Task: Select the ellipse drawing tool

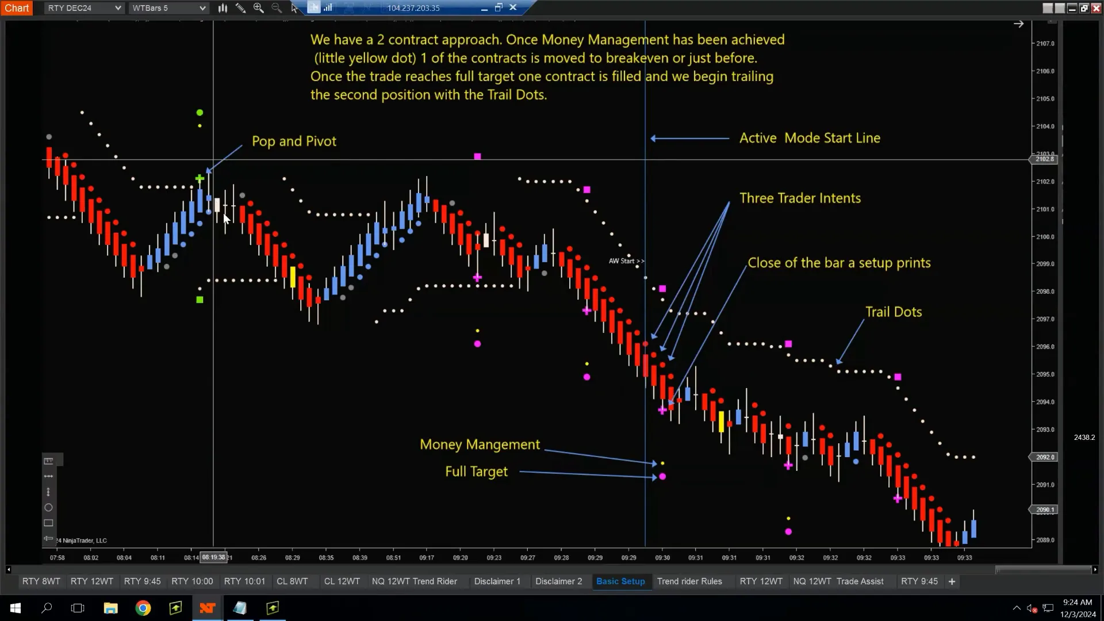Action: (x=48, y=508)
